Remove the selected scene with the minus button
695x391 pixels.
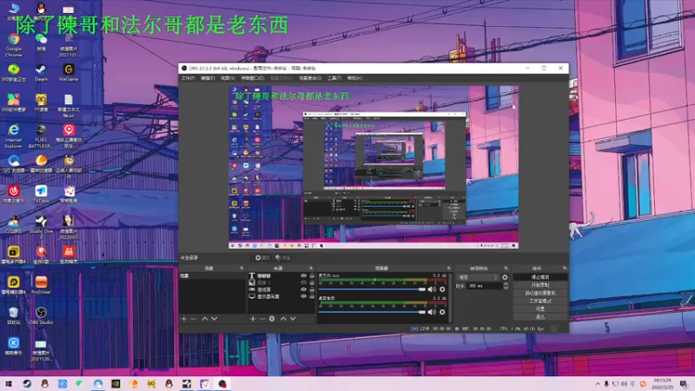[193, 319]
